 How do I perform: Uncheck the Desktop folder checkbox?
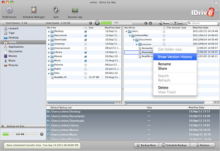pos(86,32)
